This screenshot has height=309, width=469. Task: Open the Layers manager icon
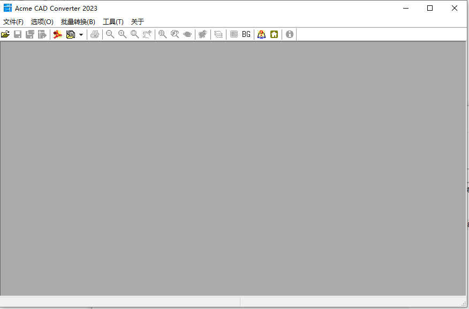pos(218,34)
